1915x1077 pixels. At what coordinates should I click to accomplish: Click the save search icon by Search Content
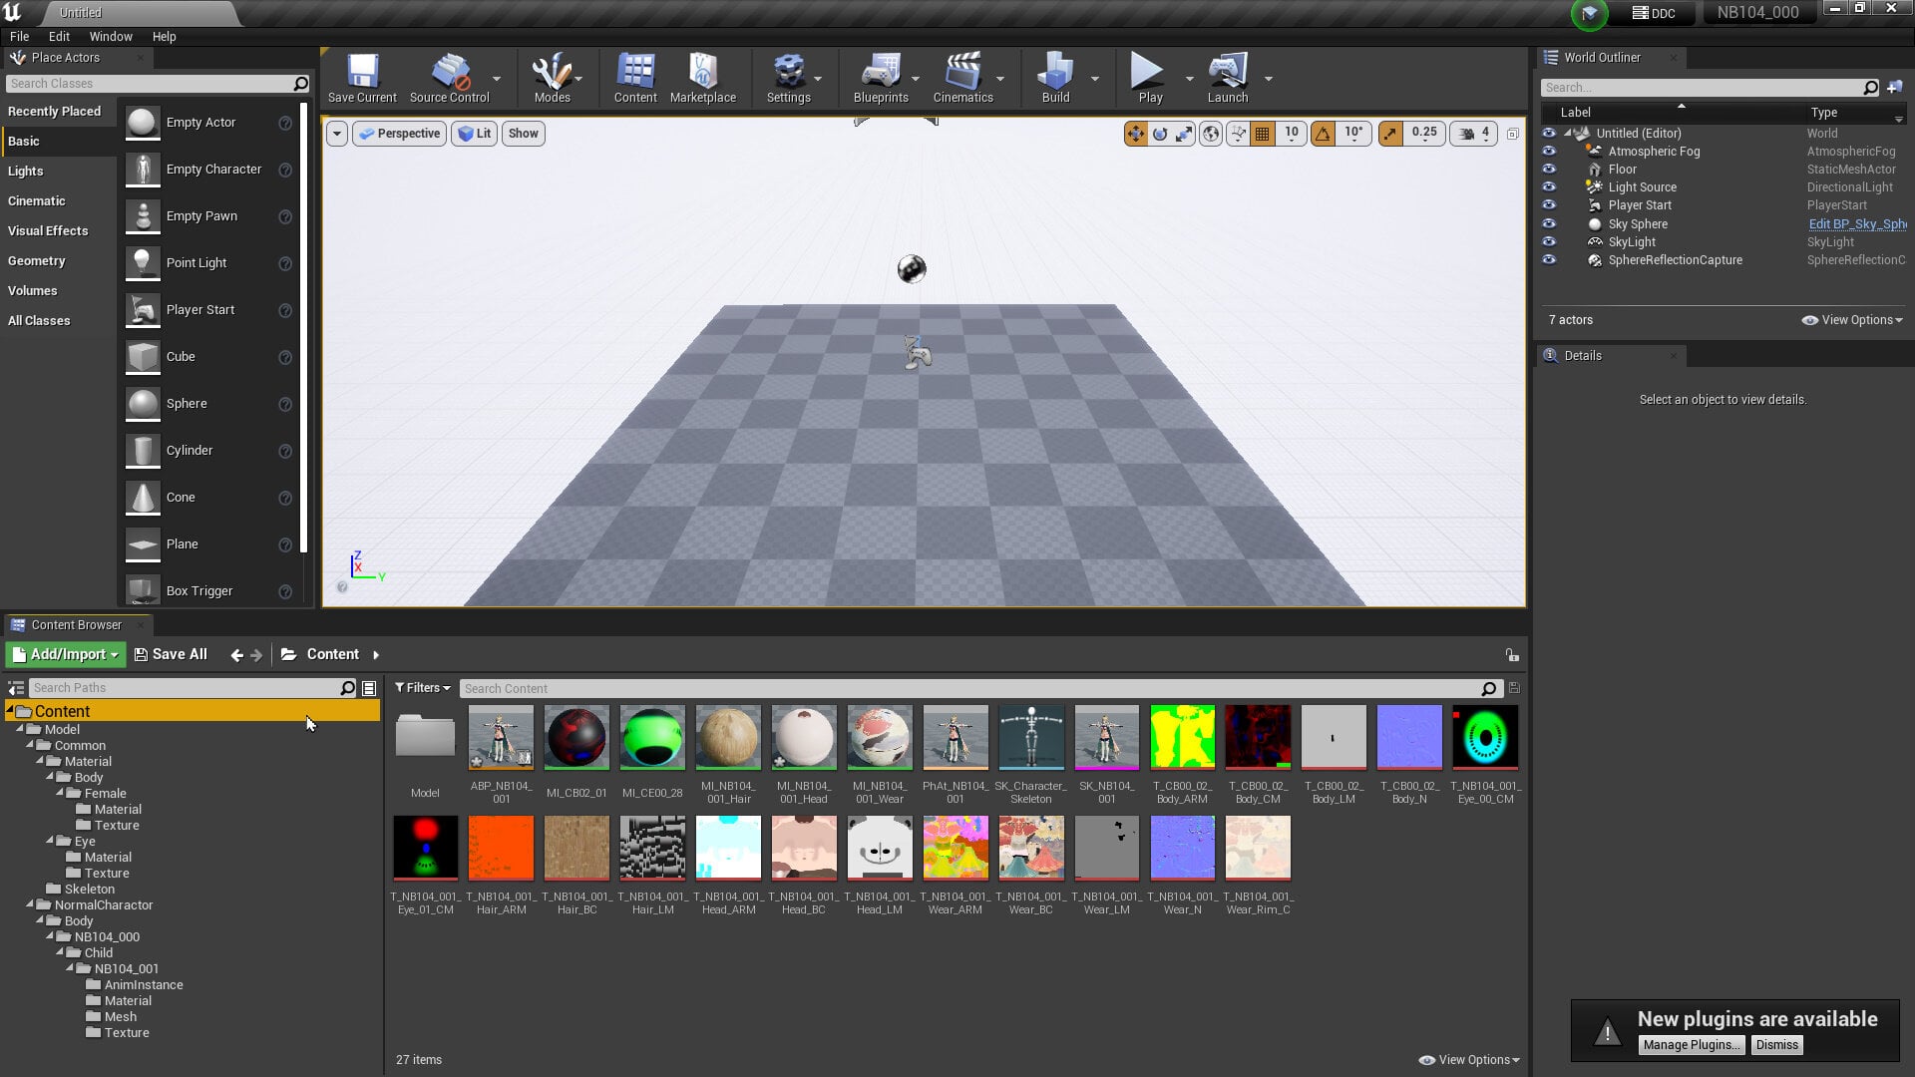(x=1514, y=688)
